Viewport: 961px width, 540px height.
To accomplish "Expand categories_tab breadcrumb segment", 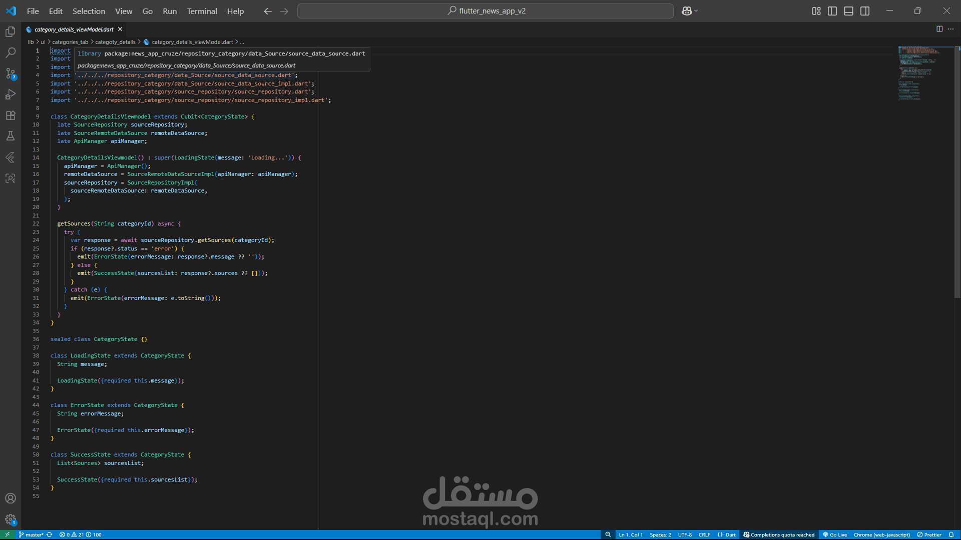I will pos(70,42).
